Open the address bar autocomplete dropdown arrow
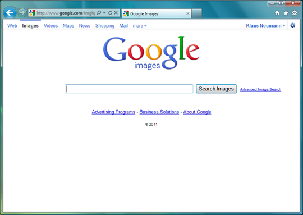The width and height of the screenshot is (303, 215). 104,13
